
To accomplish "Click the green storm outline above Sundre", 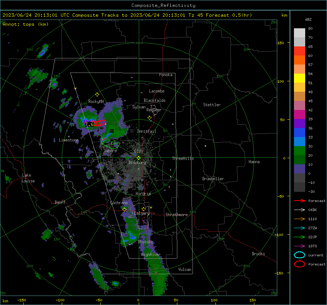I will coord(110,143).
